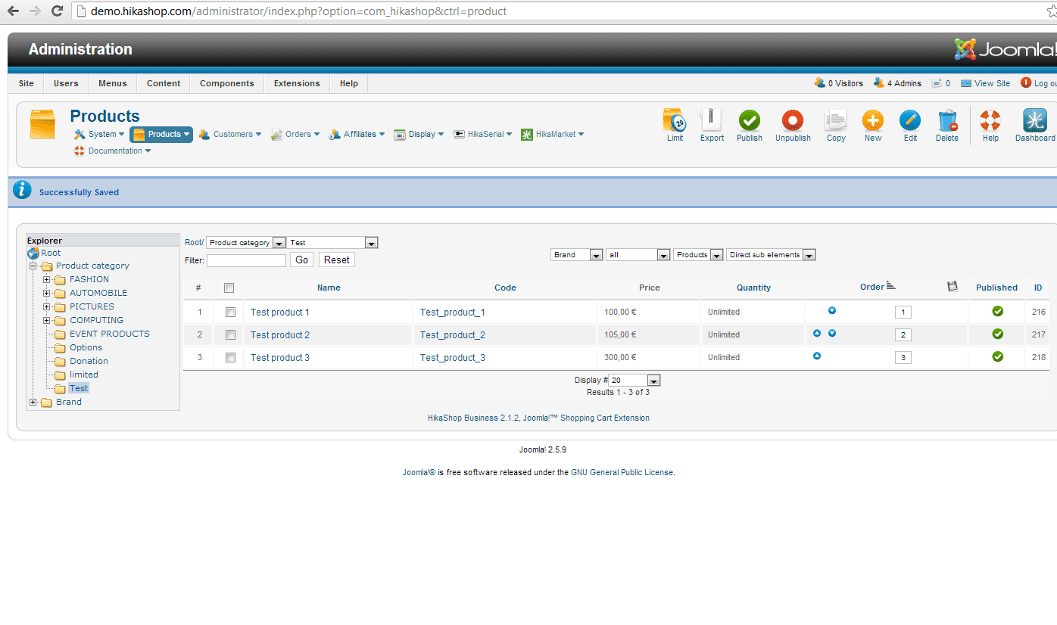Sort the table by Price column header
1057x625 pixels.
coord(650,288)
